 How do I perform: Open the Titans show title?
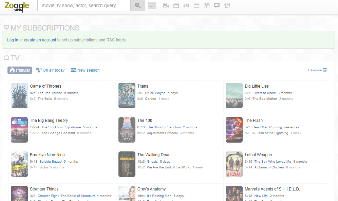click(143, 86)
